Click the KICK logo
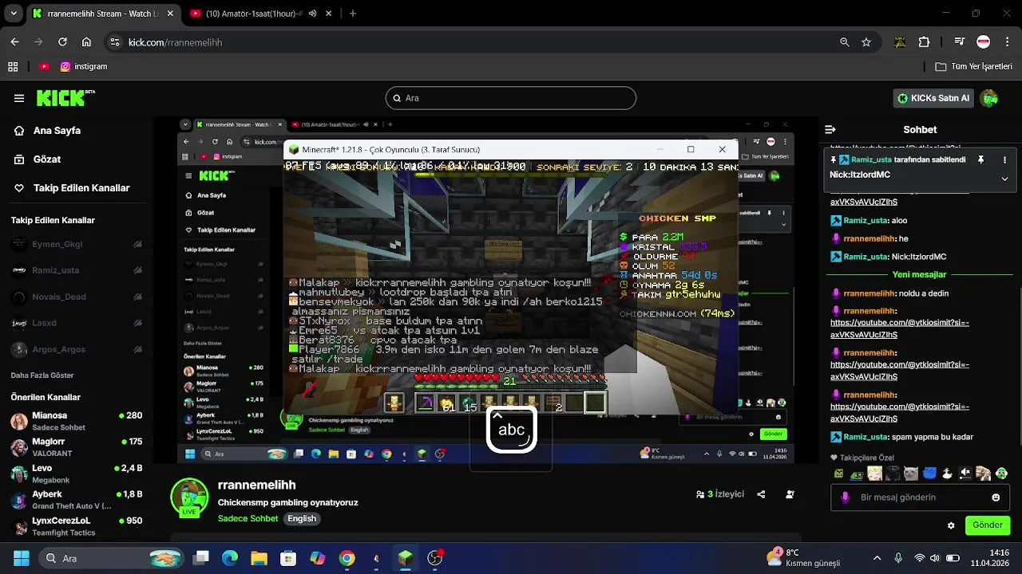This screenshot has height=574, width=1022. click(65, 98)
